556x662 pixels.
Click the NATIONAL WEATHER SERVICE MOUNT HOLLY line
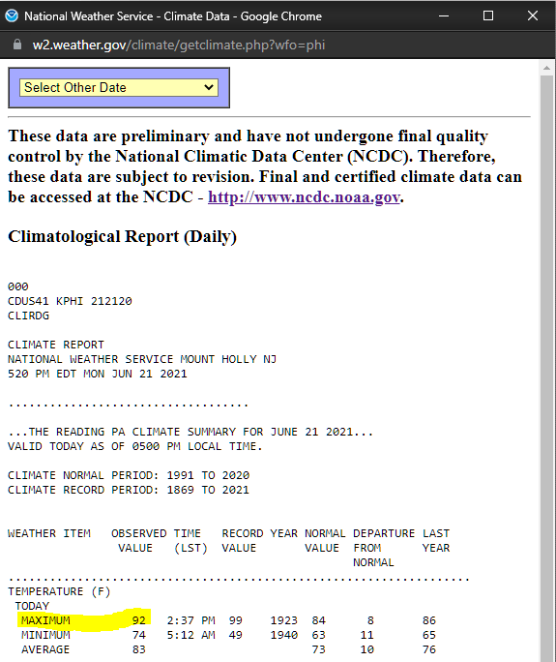[x=142, y=359]
